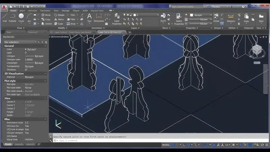This screenshot has width=270, height=152.
Task: Activate the Copy command
Action: [46, 19]
